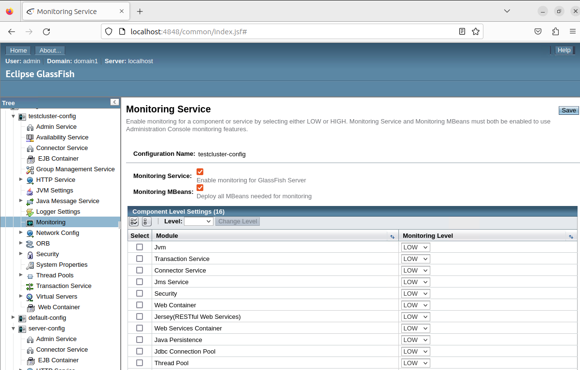Viewport: 580px width, 370px height.
Task: Uncheck the Monitoring Service enable checkbox
Action: [200, 172]
